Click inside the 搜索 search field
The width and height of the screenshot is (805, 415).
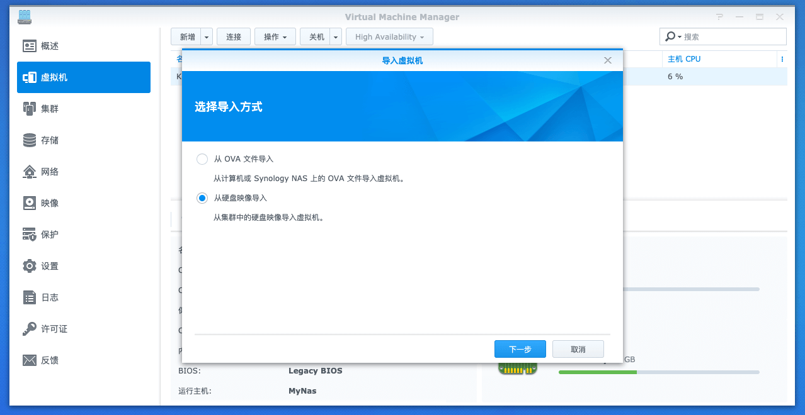tap(724, 36)
